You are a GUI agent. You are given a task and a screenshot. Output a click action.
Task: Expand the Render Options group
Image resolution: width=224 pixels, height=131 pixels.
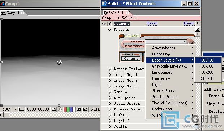tap(110, 69)
